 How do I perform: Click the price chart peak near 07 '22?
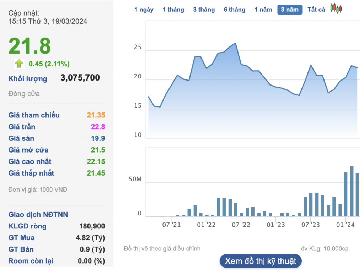(235, 43)
